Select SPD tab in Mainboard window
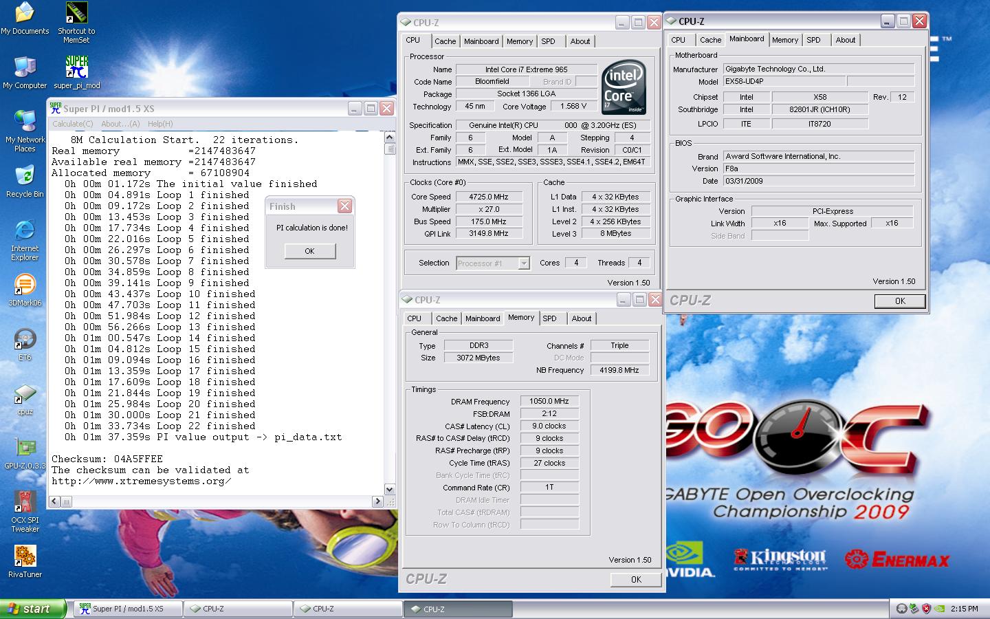This screenshot has width=990, height=619. 814,40
